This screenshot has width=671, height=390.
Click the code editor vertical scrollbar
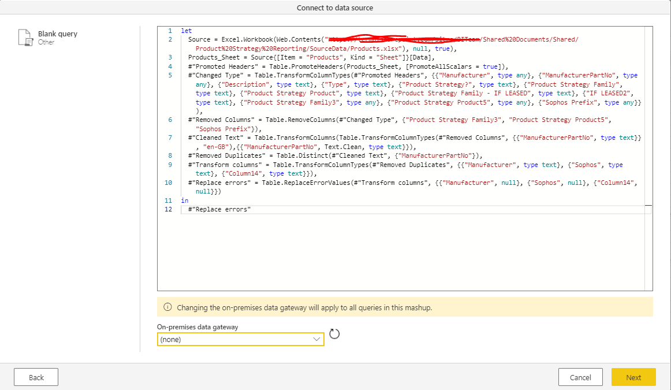pos(648,158)
